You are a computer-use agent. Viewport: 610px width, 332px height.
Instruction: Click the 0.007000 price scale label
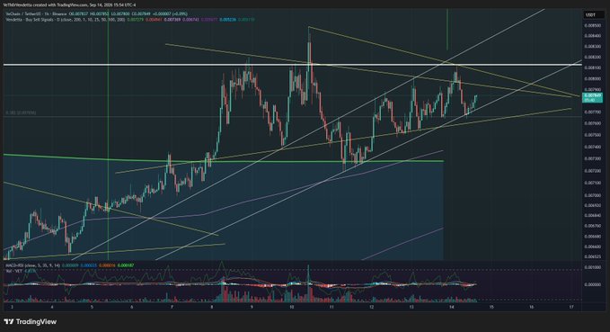[x=593, y=195]
